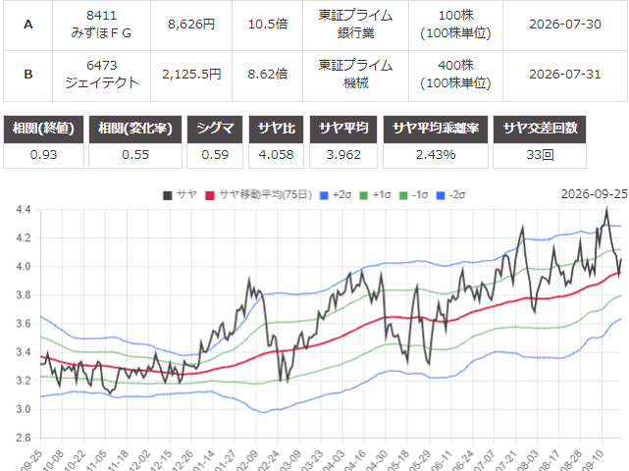The height and width of the screenshot is (471, 629).
Task: Click the 4.0 y-axis label
Action: (24, 266)
